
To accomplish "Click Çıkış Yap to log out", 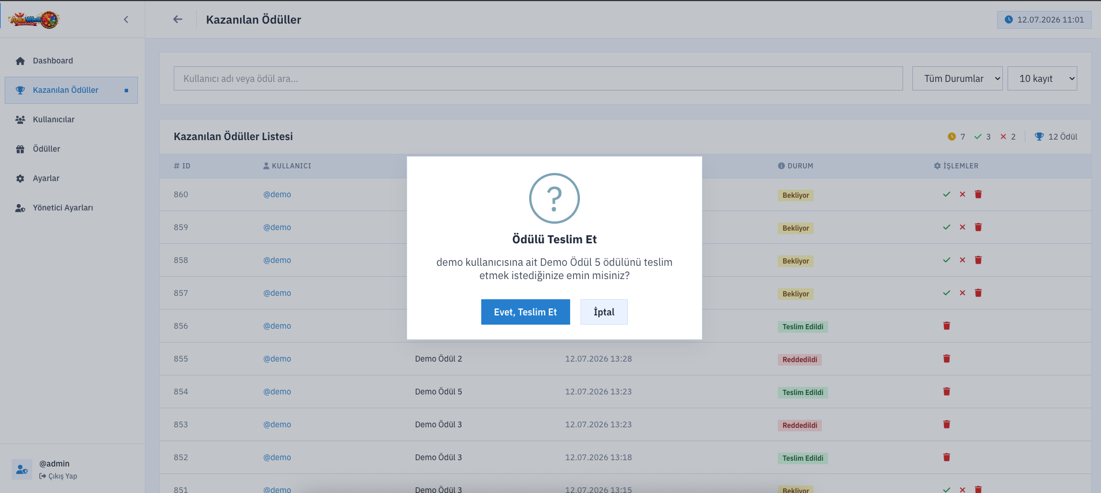I will coord(58,476).
